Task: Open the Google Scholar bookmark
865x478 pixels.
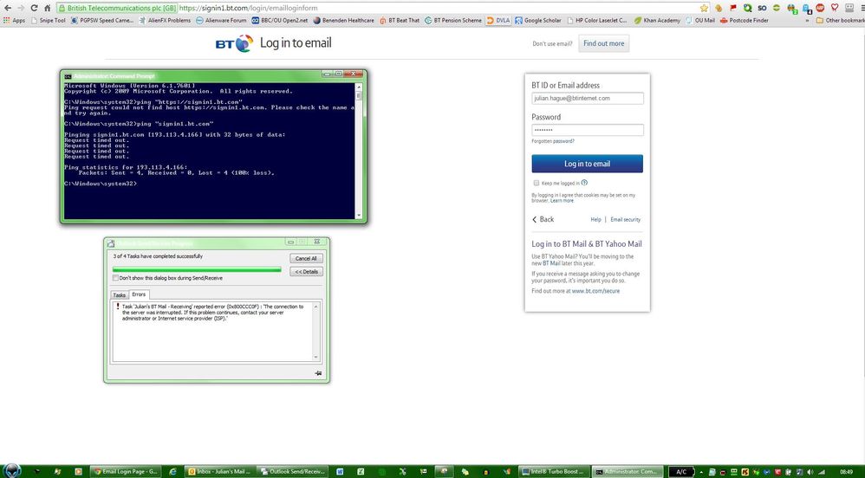Action: point(538,21)
